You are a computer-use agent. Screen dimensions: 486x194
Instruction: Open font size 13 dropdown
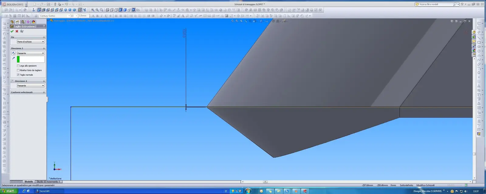(x=76, y=16)
